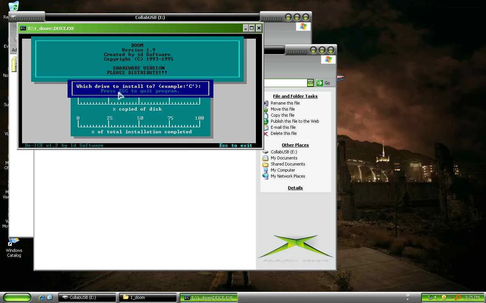Click the 'PLEASE DISTRIBUTE!!!' text

tap(137, 73)
